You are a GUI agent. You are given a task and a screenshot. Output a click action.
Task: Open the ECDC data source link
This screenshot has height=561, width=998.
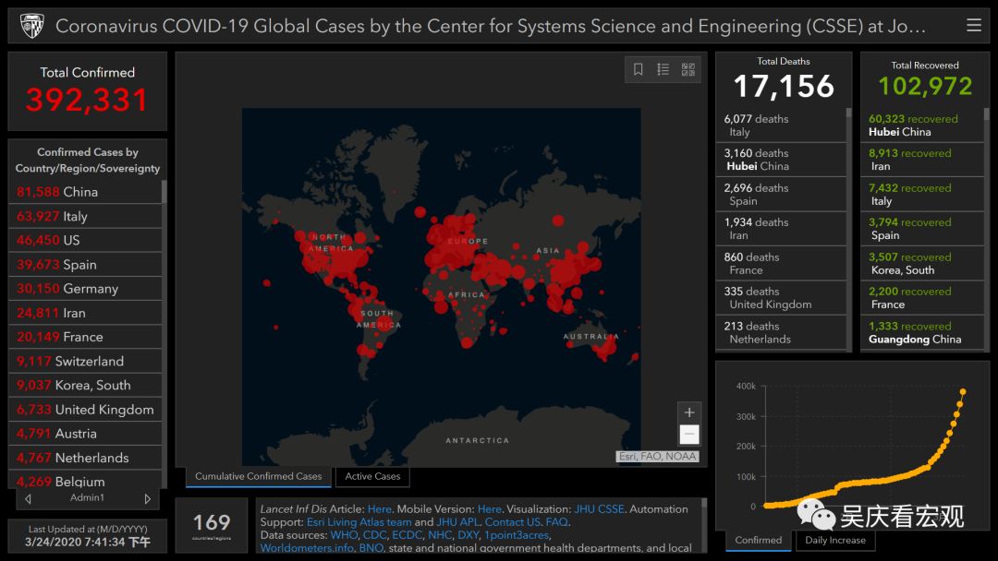coord(407,535)
